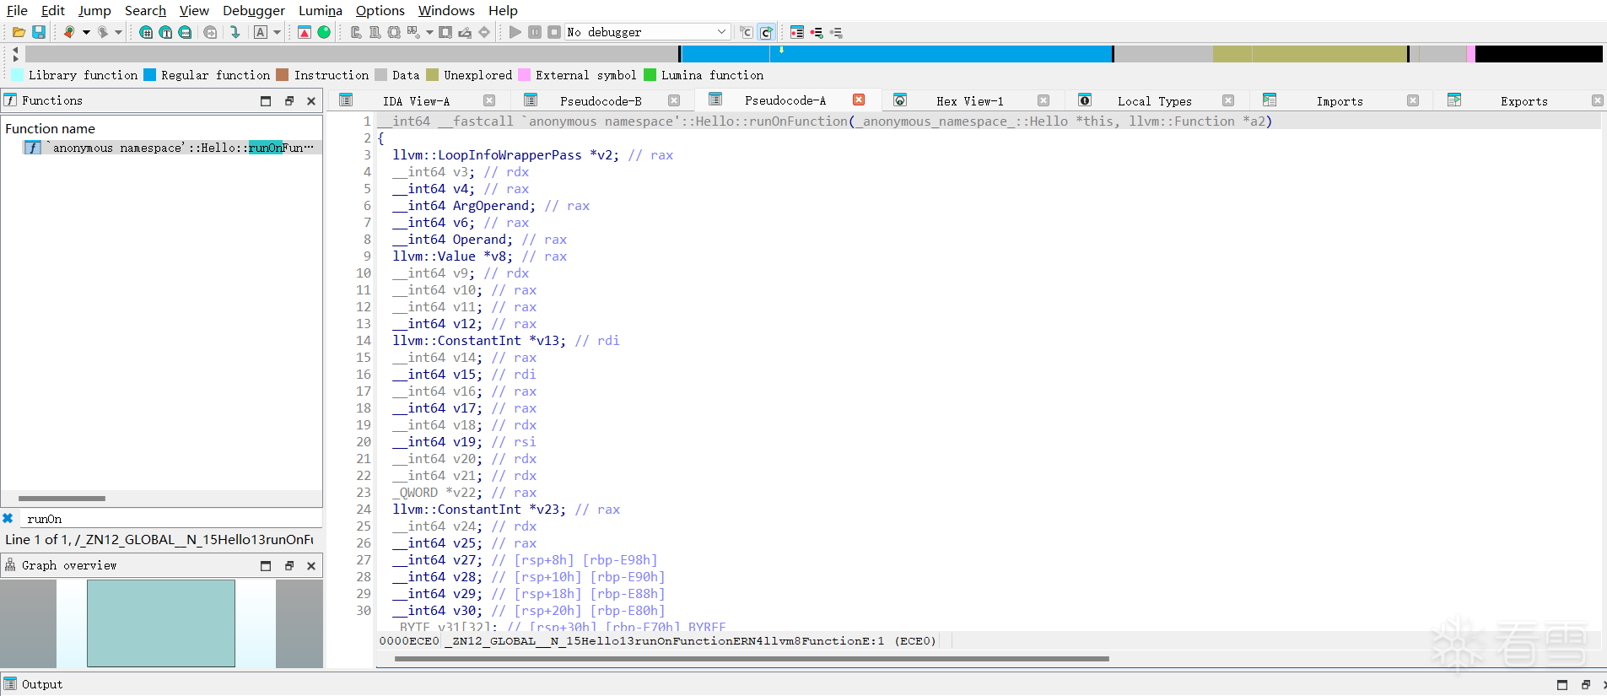This screenshot has height=696, width=1607.
Task: Switch to the Hex View-1 tab
Action: 970,101
